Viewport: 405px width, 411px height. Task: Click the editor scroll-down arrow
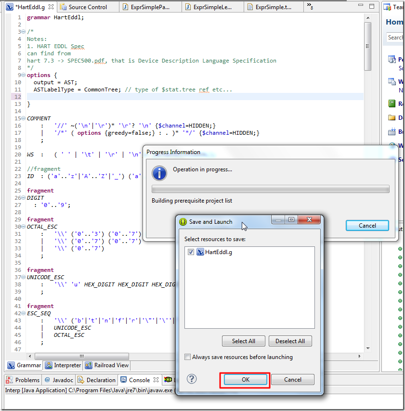tap(368, 348)
